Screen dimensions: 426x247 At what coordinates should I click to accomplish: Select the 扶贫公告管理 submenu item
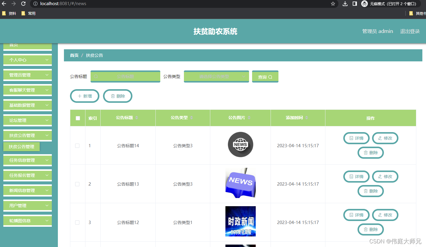22,147
